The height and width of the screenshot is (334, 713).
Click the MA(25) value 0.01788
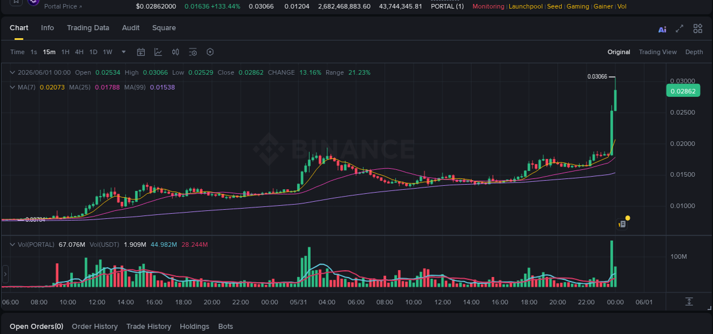(107, 87)
